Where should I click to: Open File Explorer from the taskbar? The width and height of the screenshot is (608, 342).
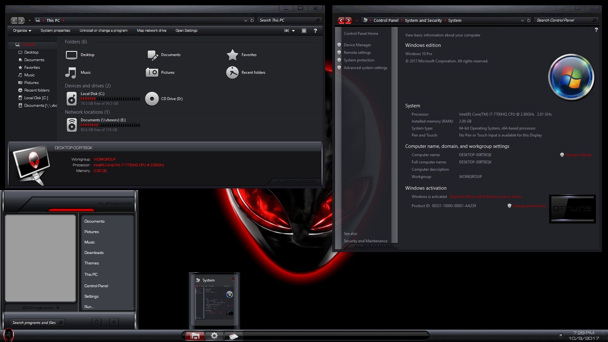[195, 336]
